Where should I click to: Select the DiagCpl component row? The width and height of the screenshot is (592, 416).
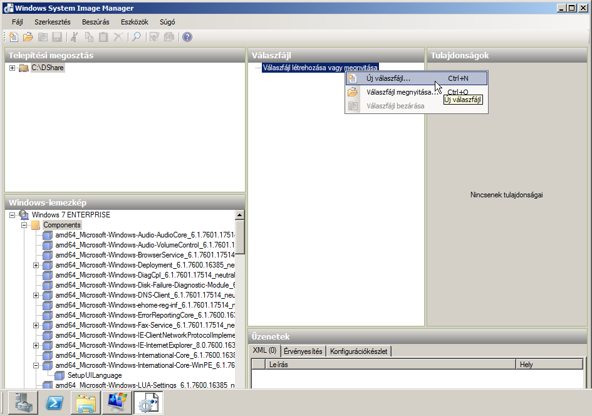tap(145, 275)
